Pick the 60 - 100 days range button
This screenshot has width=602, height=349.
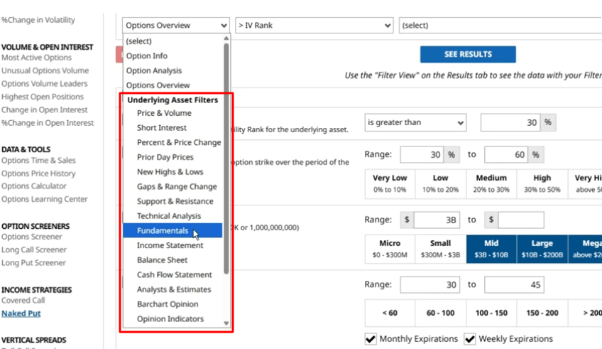tap(440, 313)
